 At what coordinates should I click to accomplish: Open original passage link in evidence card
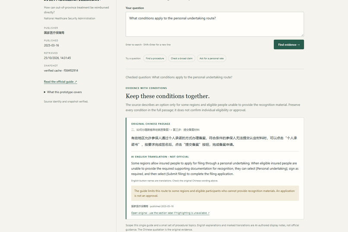(170, 213)
